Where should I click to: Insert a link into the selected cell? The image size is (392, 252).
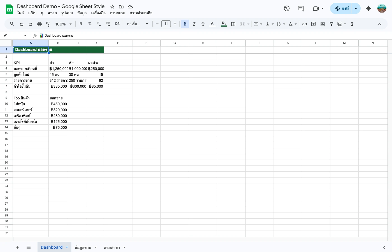pos(305,24)
